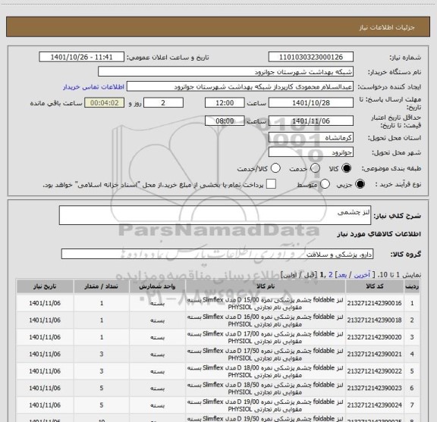Image resolution: width=437 pixels, height=422 pixels.
Task: Click item code 2132712142390024
Action: pyautogui.click(x=374, y=405)
